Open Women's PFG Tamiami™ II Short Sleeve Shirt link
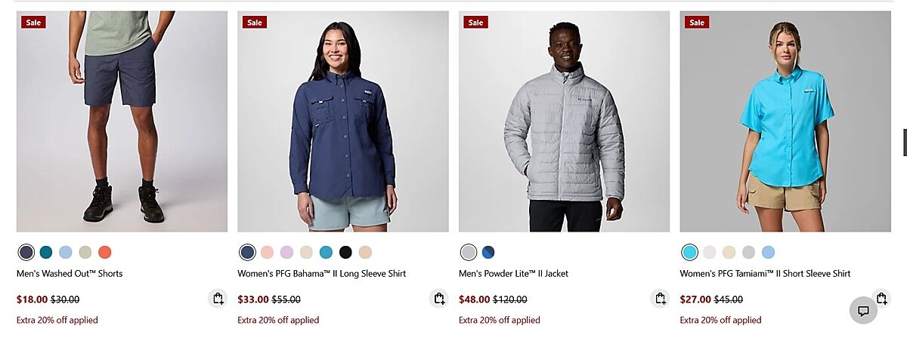The image size is (907, 341). (x=766, y=274)
